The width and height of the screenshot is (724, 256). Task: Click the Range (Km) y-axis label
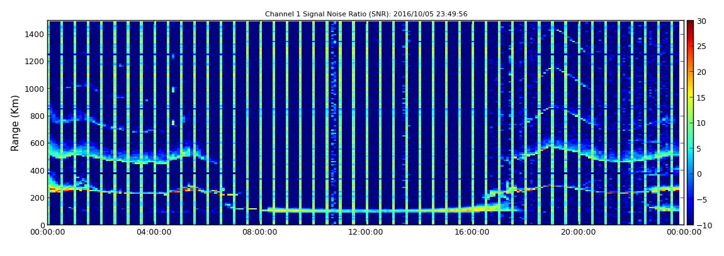click(x=15, y=122)
